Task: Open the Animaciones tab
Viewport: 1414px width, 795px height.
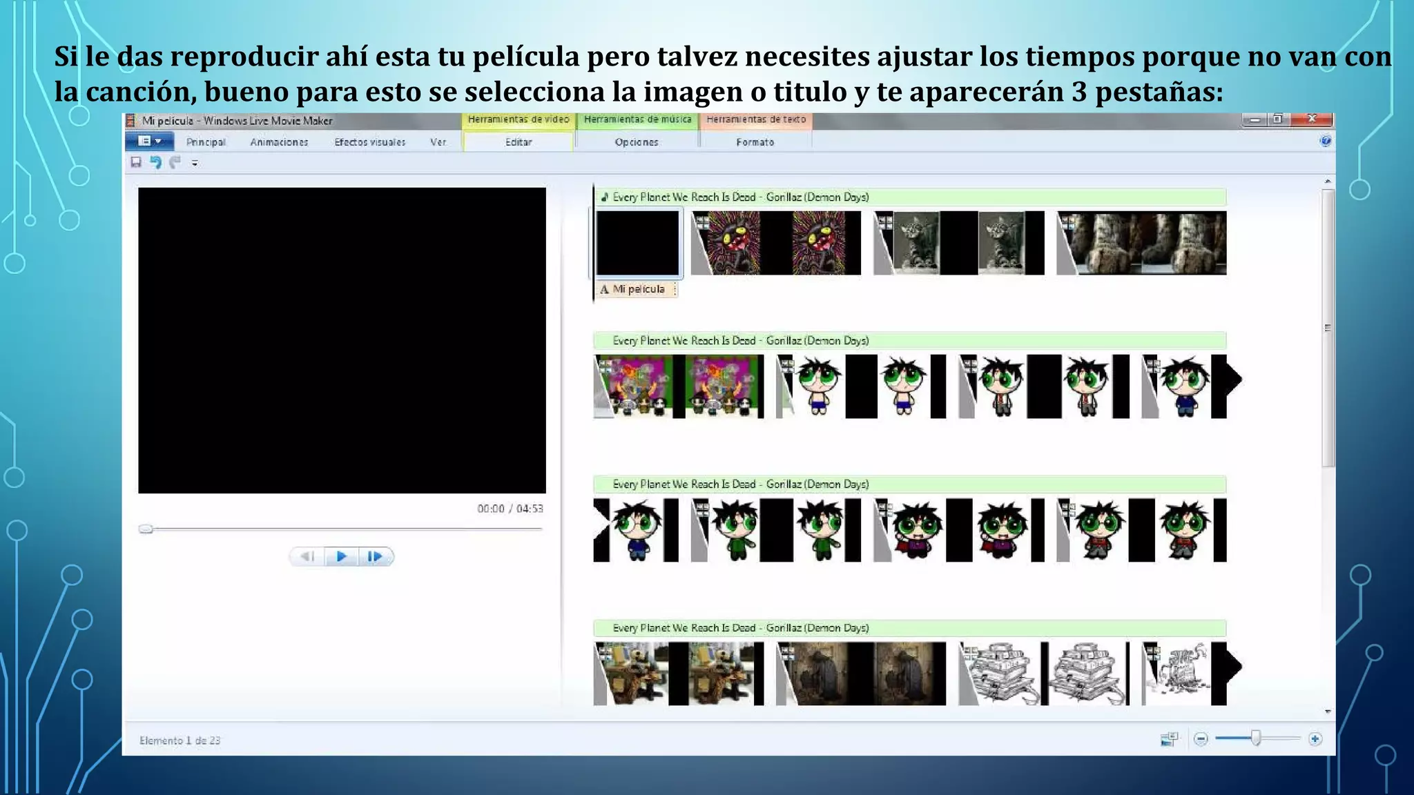Action: (279, 142)
